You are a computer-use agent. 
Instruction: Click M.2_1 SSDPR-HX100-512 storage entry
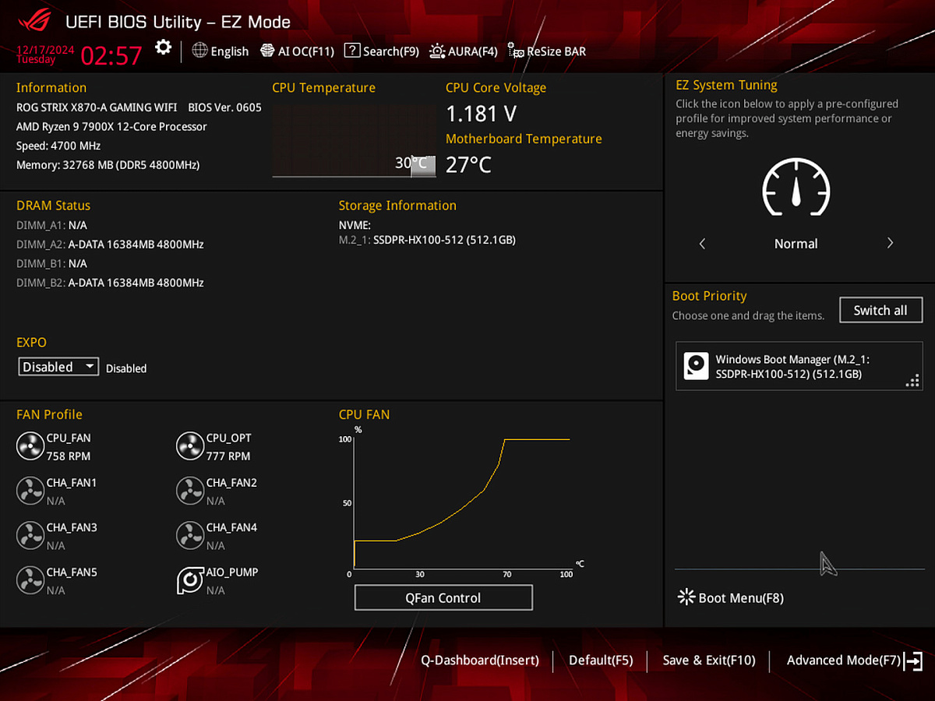click(x=427, y=240)
